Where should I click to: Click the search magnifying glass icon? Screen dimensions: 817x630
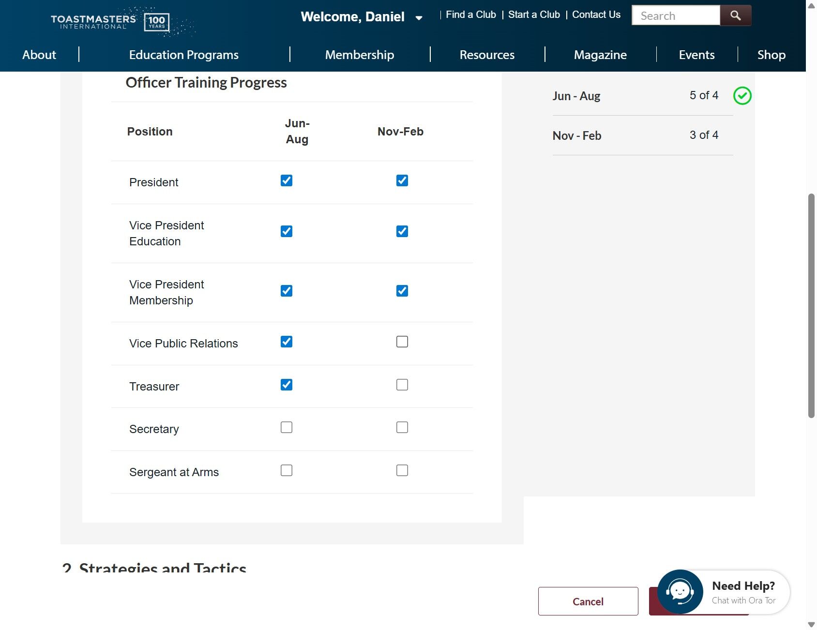[735, 15]
